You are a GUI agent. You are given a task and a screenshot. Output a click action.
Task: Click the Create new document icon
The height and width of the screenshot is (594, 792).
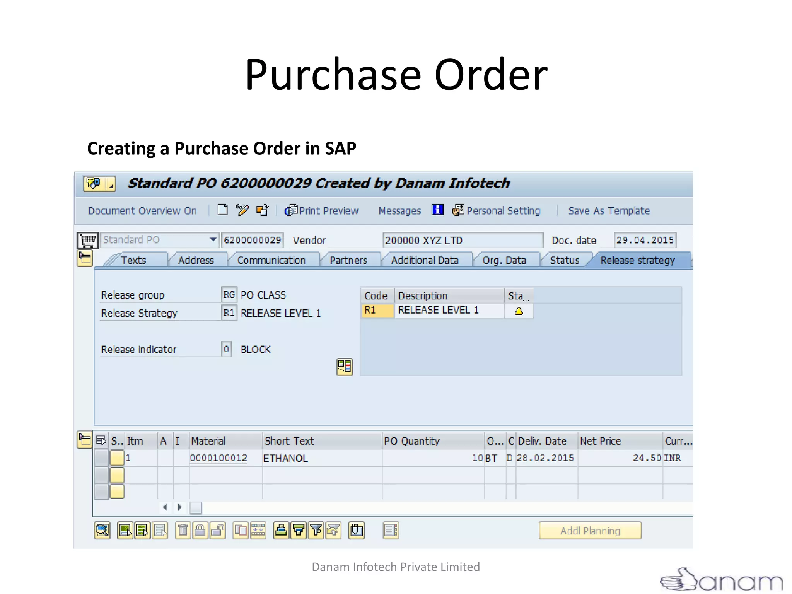point(222,210)
